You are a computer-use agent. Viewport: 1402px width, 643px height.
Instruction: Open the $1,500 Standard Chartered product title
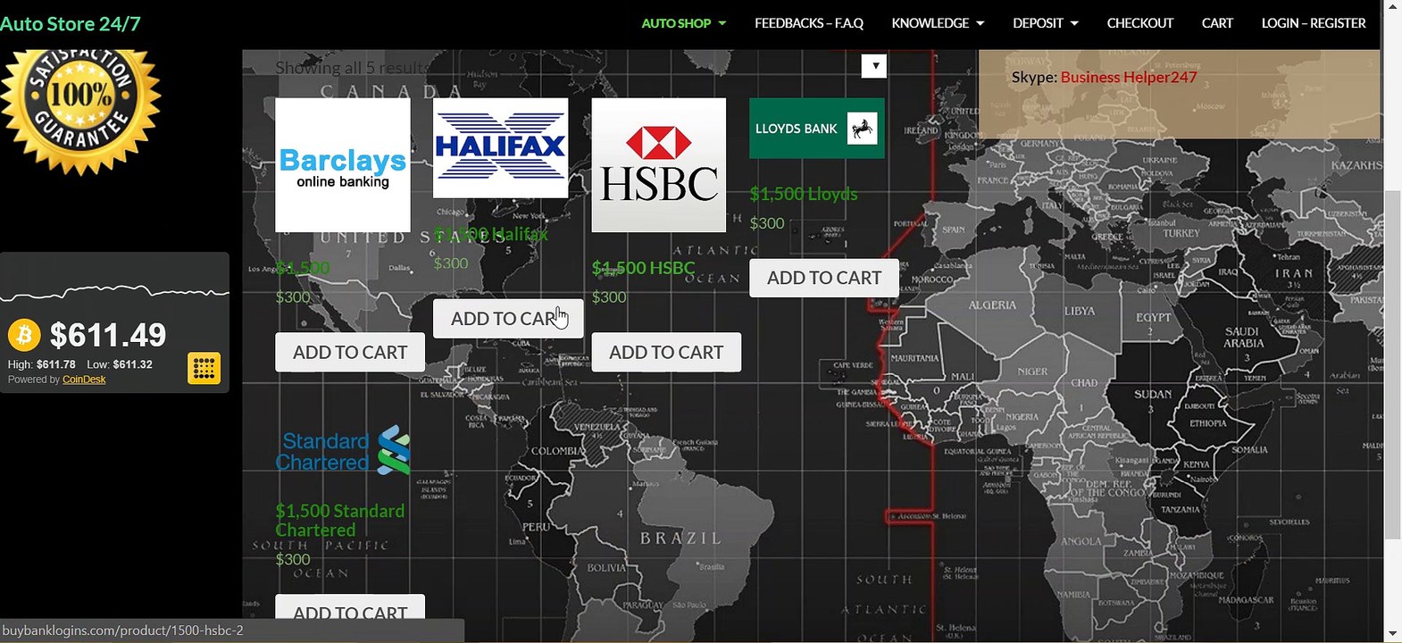(340, 521)
